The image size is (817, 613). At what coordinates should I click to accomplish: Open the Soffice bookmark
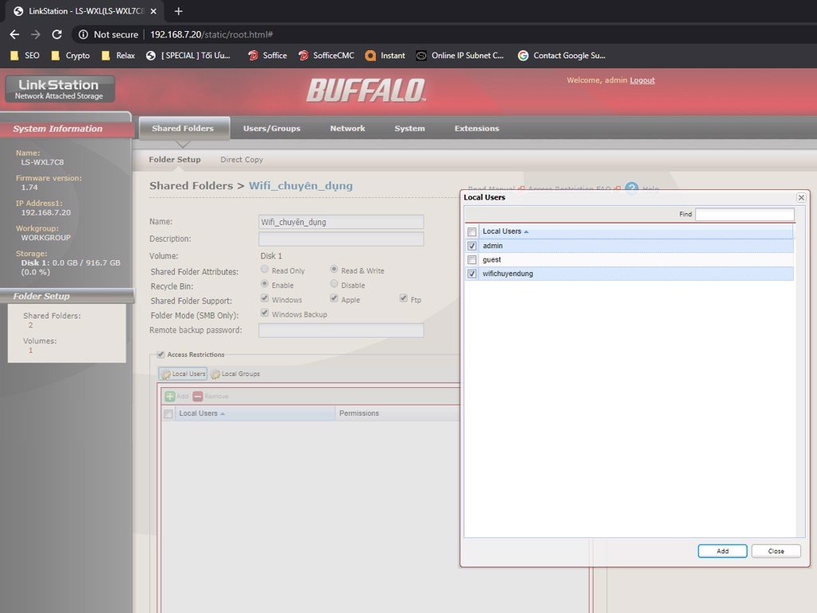click(267, 55)
